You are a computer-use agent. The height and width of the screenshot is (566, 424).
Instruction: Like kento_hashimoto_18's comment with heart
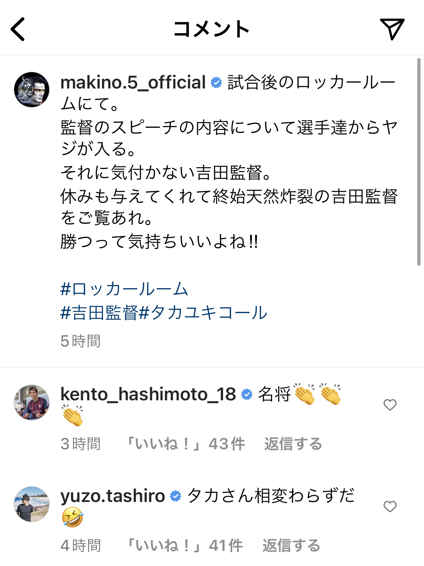coord(390,405)
